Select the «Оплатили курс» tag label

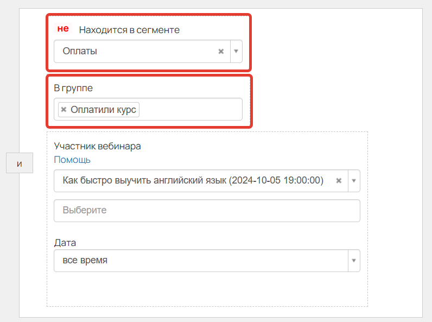(x=103, y=110)
